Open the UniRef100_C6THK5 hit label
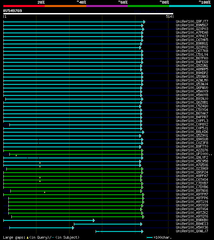This screenshot has width=214, height=240. click(192, 40)
